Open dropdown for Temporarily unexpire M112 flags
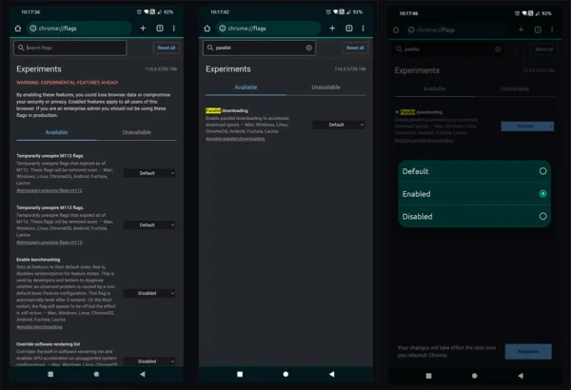The width and height of the screenshot is (571, 390). [x=149, y=173]
